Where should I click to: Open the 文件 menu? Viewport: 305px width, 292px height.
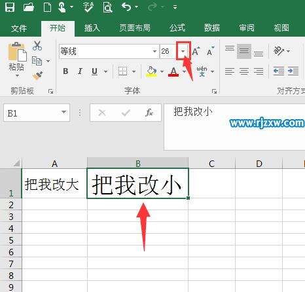tap(19, 28)
